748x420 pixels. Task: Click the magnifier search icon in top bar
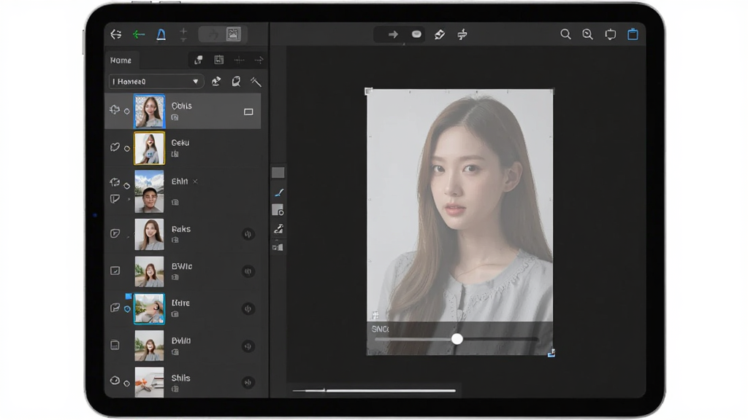(x=565, y=34)
